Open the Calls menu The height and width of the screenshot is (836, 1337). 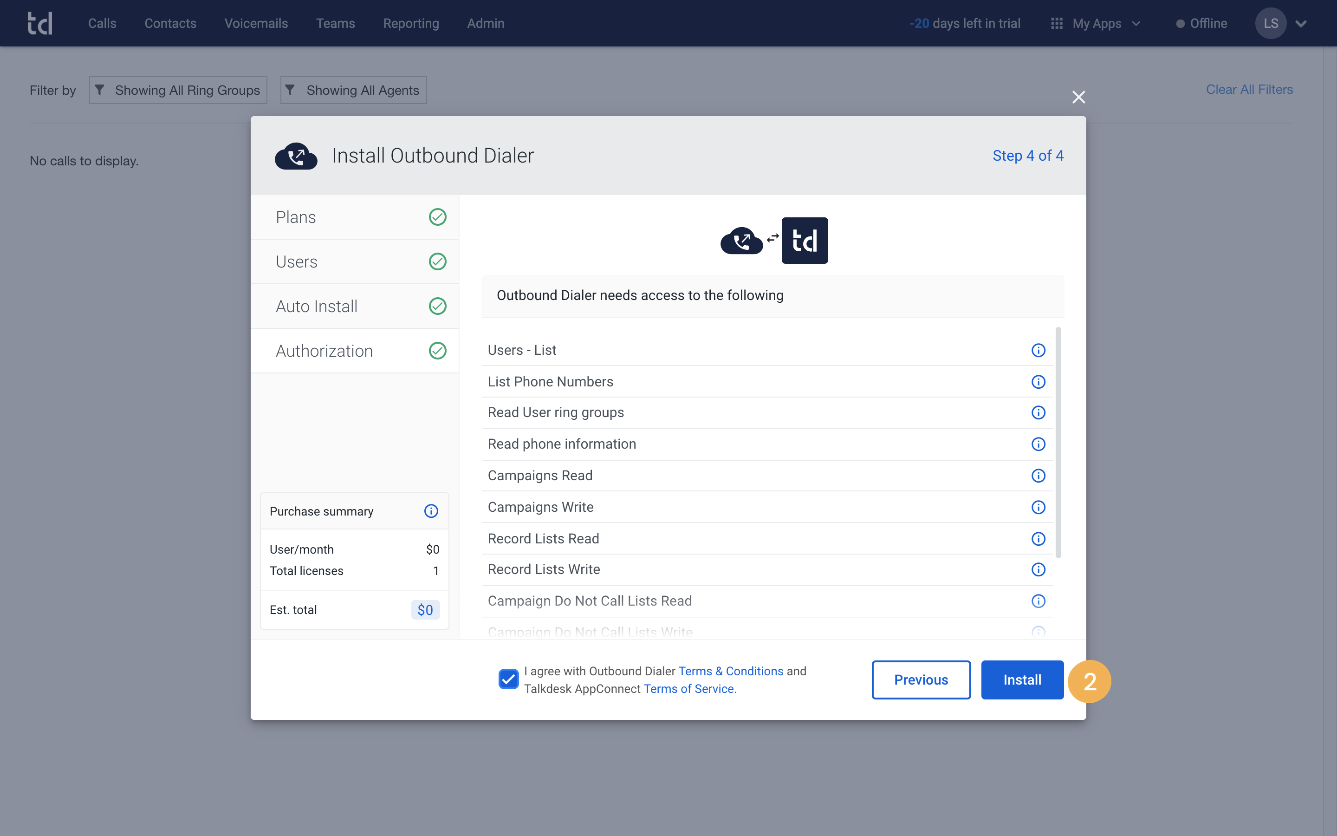102,23
